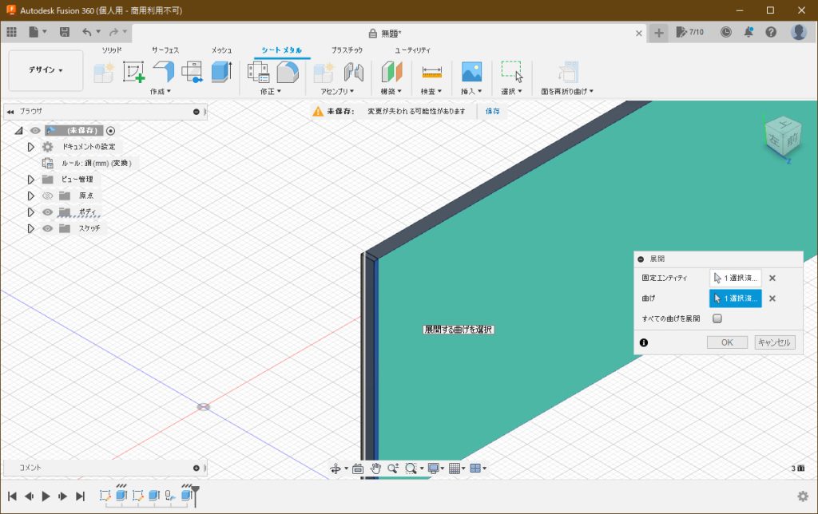Viewport: 818px width, 514px height.
Task: Open the Sheet Metal Rules icon
Action: [x=258, y=72]
